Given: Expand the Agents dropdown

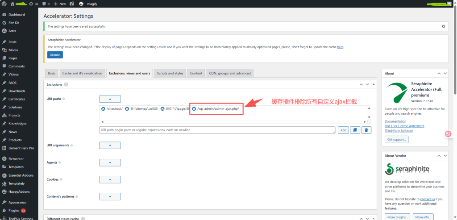Looking at the screenshot, I should pos(110,162).
